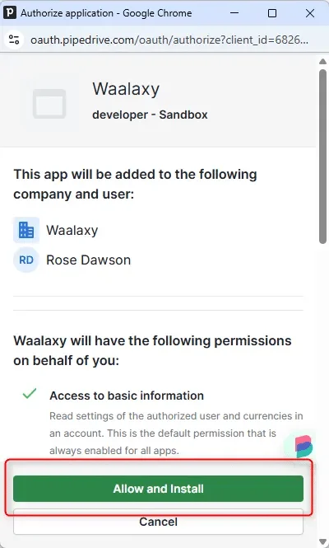The image size is (329, 548).
Task: Click the Pipedrive favicon in title bar
Action: click(x=10, y=13)
